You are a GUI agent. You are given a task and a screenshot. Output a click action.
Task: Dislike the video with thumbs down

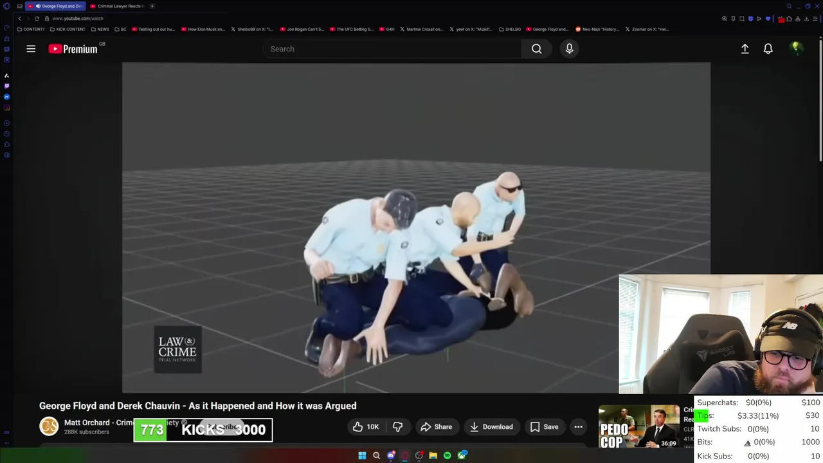point(397,427)
